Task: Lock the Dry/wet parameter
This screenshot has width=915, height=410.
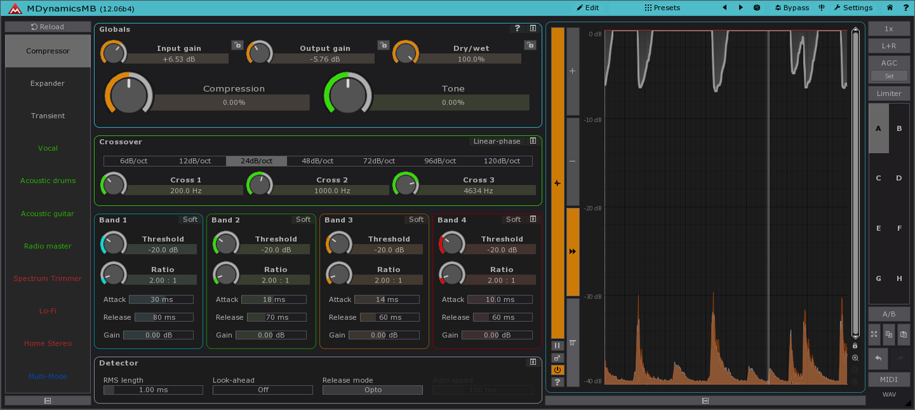Action: tap(530, 45)
